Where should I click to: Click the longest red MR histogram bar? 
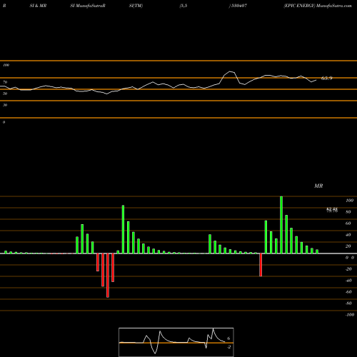[108, 276]
